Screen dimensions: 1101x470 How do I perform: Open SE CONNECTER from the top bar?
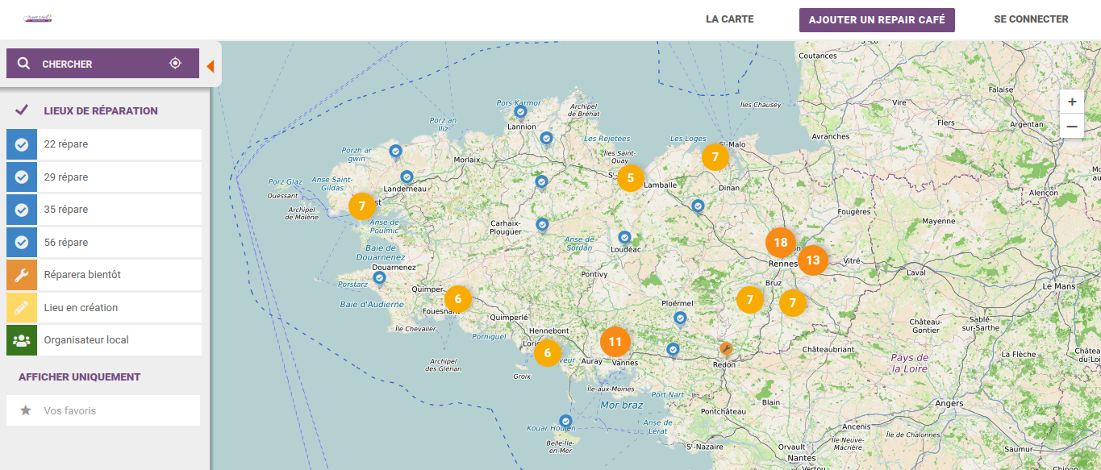1030,19
